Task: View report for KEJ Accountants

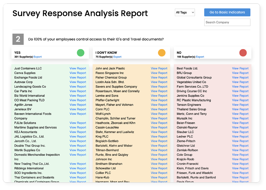Action: (x=78, y=132)
